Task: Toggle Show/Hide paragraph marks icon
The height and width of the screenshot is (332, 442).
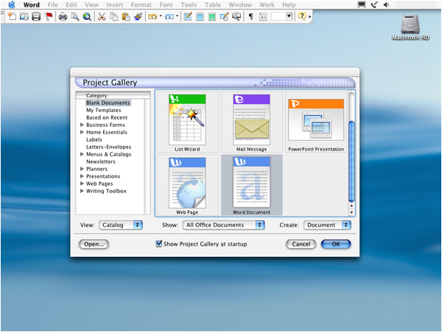Action: click(250, 17)
